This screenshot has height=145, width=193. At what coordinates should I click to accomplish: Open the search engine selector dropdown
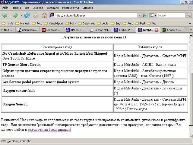point(154,15)
